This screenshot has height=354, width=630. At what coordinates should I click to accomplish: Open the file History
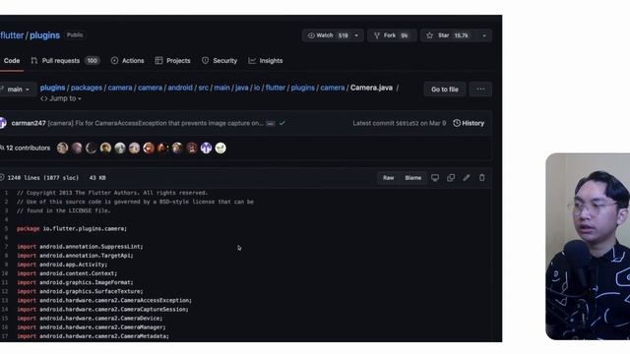469,123
